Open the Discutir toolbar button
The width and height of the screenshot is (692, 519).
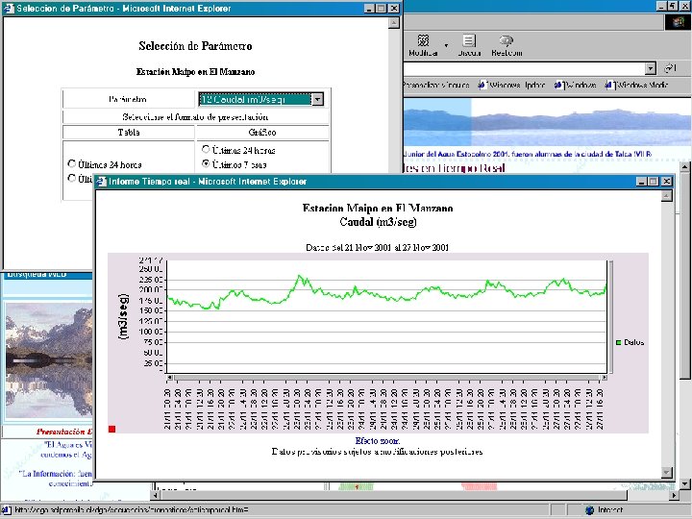469,46
